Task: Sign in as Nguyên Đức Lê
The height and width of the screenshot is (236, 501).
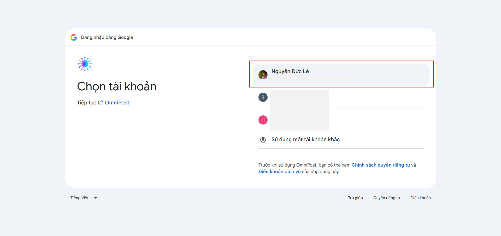Action: [x=341, y=75]
